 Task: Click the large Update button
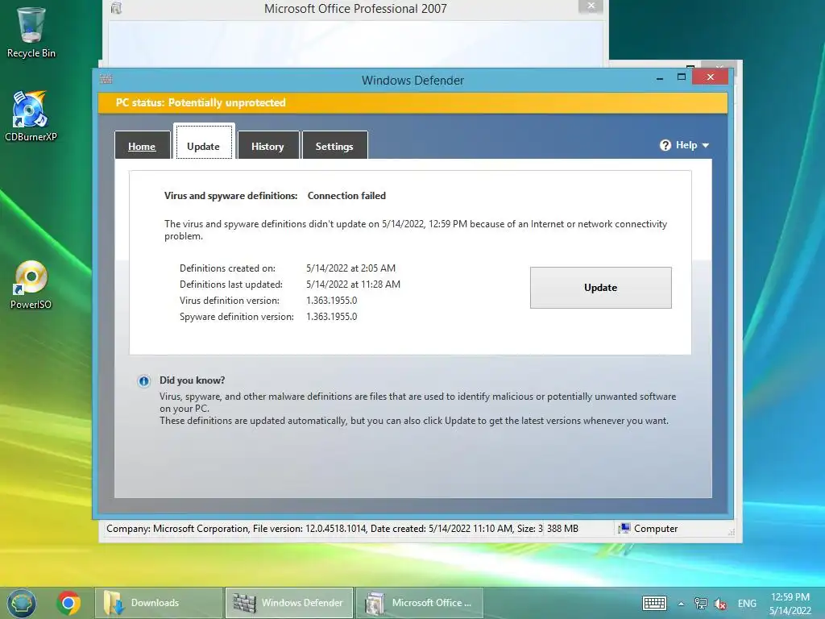point(601,288)
